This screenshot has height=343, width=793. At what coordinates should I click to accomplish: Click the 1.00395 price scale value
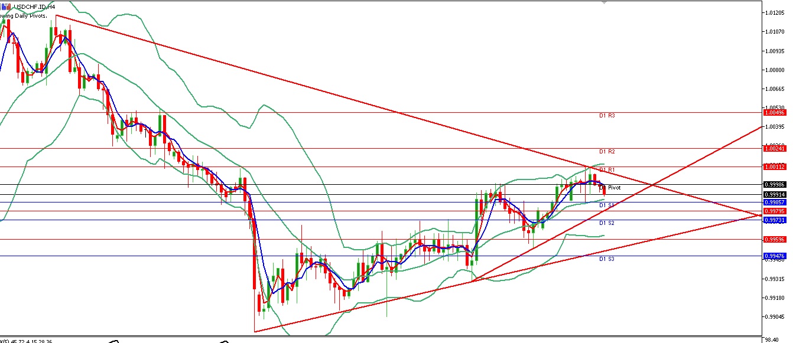[773, 127]
